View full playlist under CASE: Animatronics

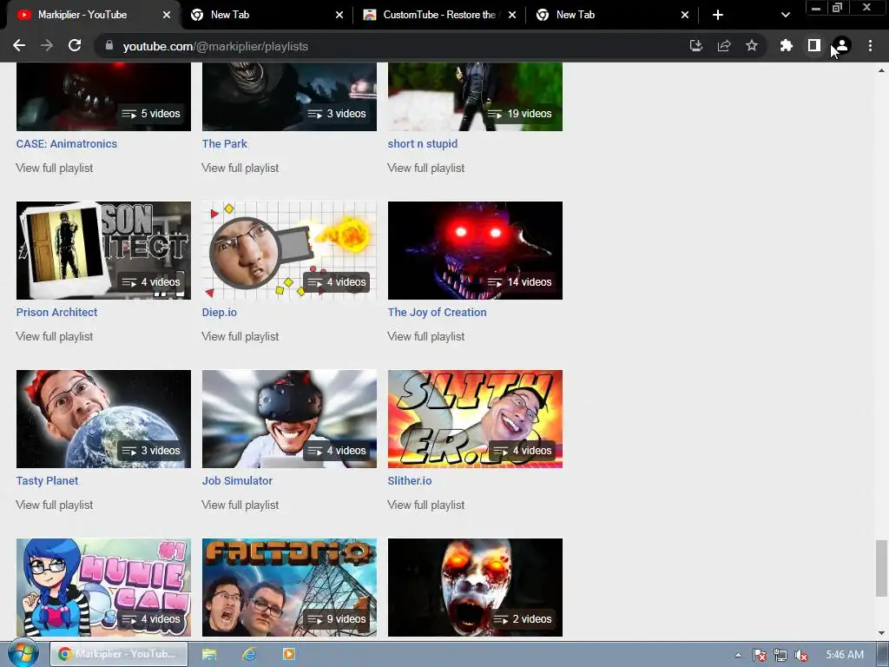coord(55,168)
